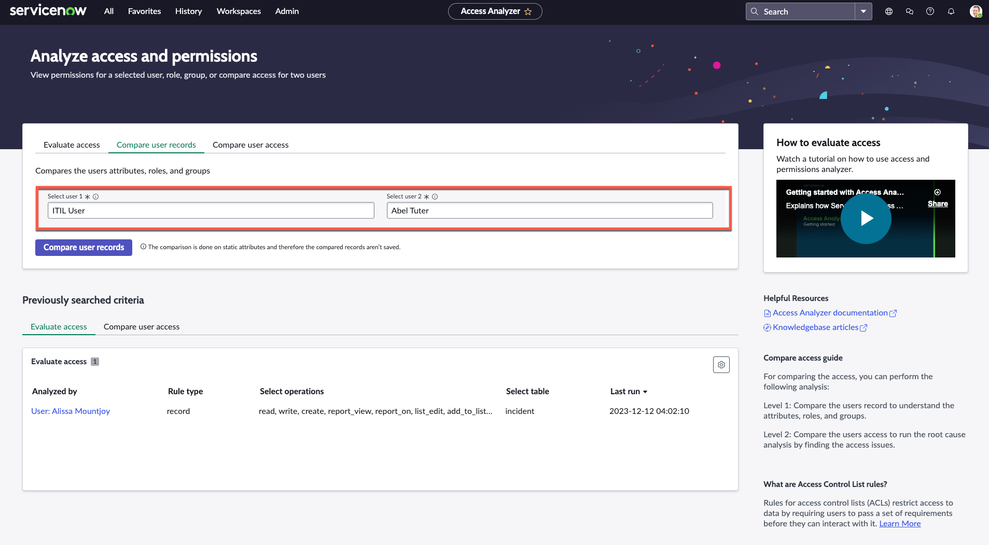Open User: Alissa Mountjoy record link
989x545 pixels.
[71, 411]
